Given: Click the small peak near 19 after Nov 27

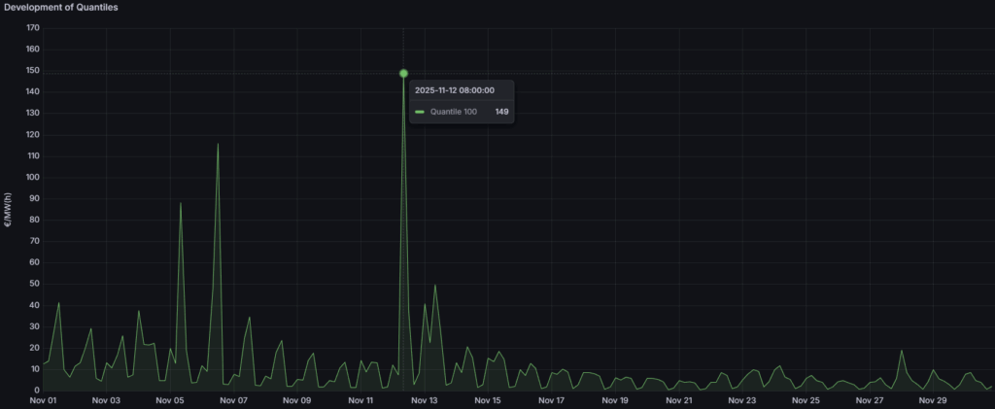Looking at the screenshot, I should pos(902,351).
